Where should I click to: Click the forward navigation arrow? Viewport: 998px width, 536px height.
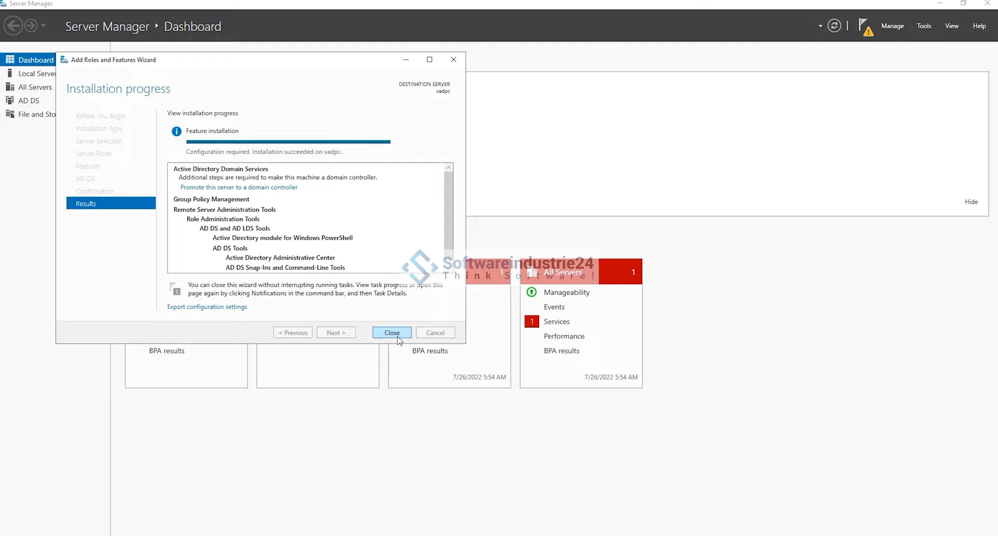coord(31,25)
